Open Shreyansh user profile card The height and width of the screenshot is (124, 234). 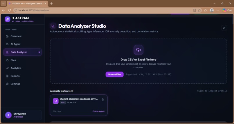(x=23, y=115)
